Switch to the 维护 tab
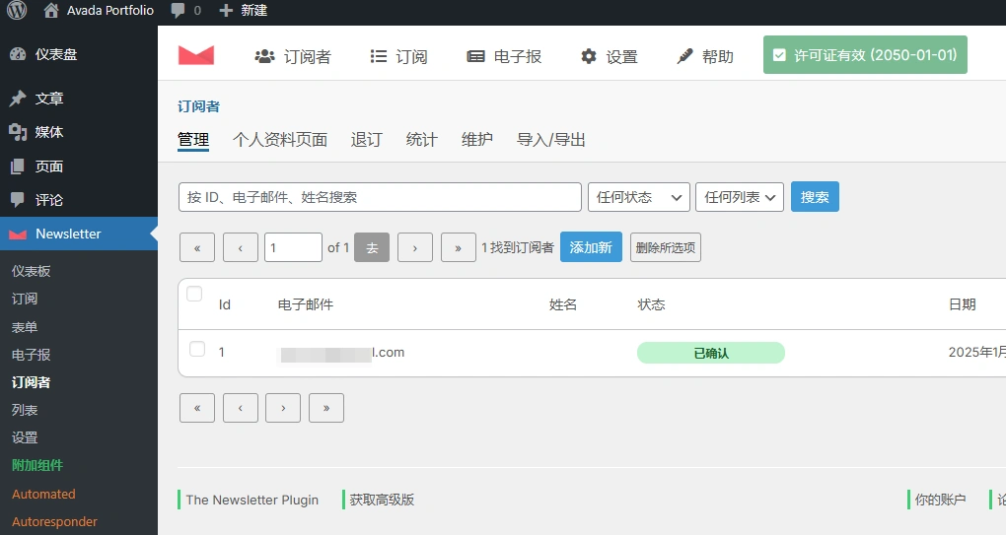The height and width of the screenshot is (535, 1006). point(476,140)
